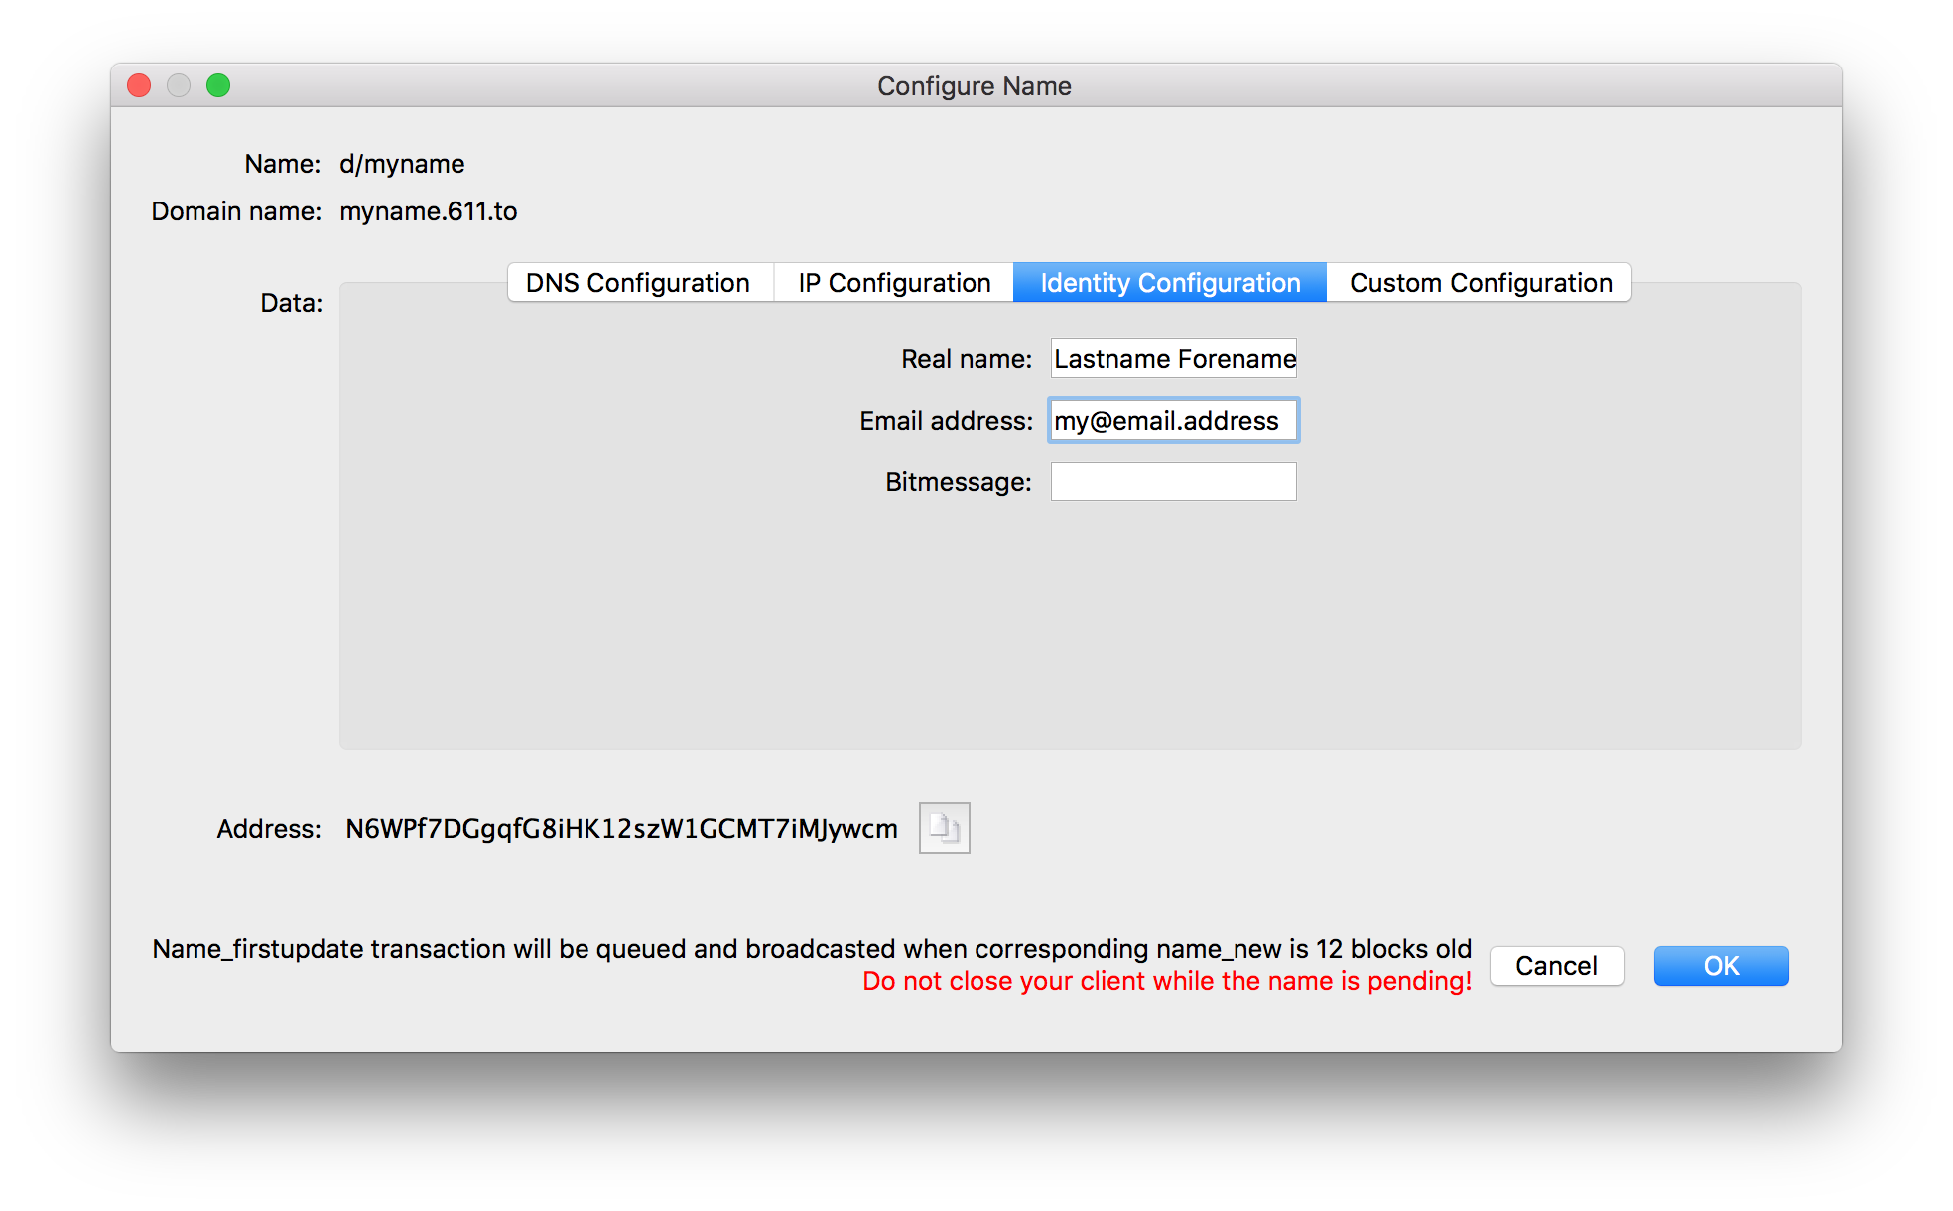This screenshot has width=1953, height=1211.
Task: Click the gray minimize window button
Action: tap(179, 86)
